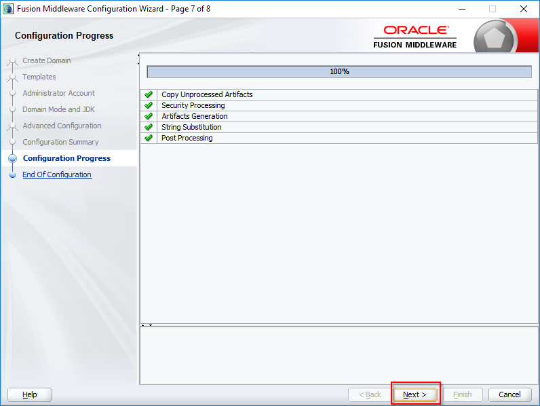Click green checkmark beside Post Processing
This screenshot has height=406, width=540.
click(149, 138)
